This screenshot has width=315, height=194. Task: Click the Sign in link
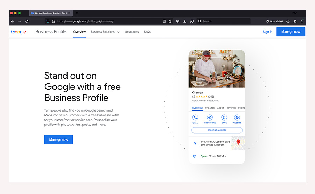coord(267,32)
